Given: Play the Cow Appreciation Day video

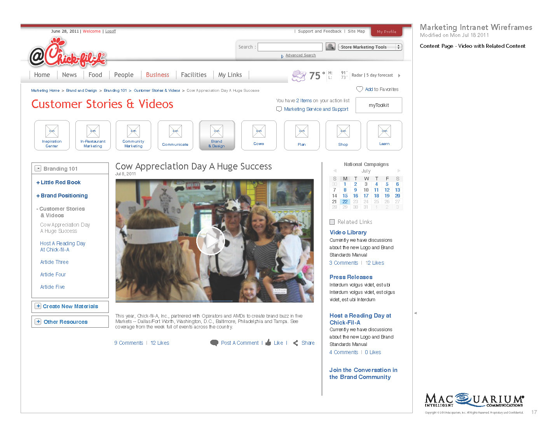Looking at the screenshot, I should pyautogui.click(x=210, y=241).
